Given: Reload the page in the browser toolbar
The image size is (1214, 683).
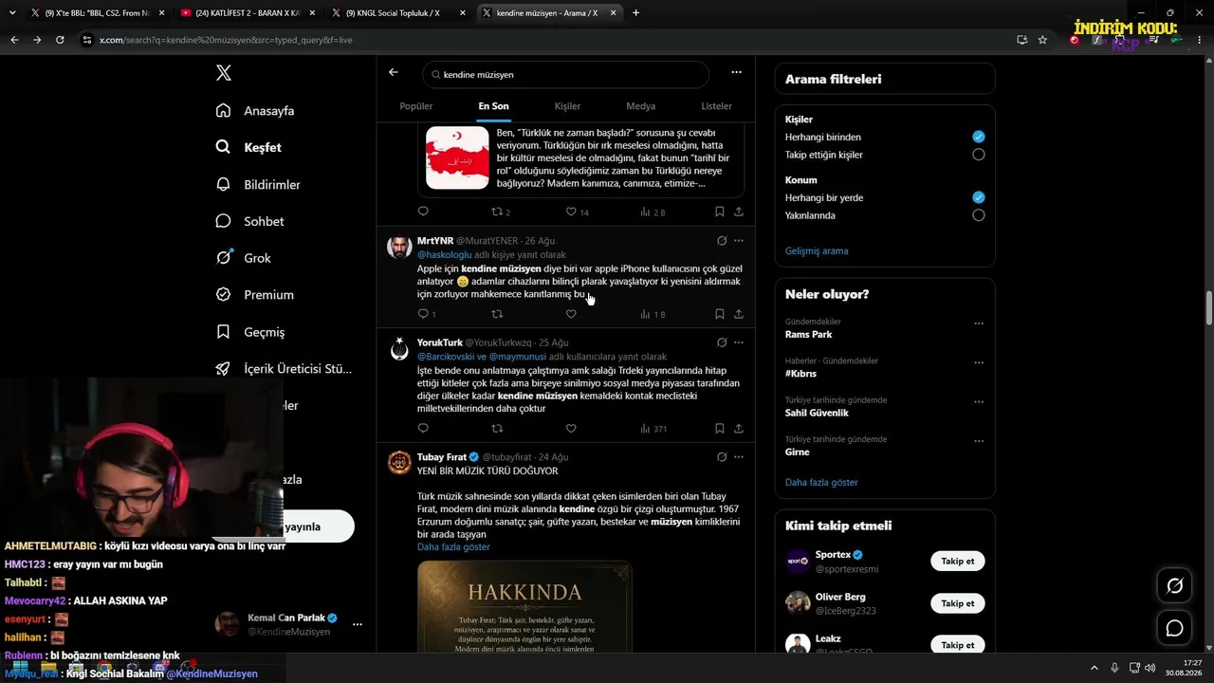Looking at the screenshot, I should pyautogui.click(x=60, y=40).
